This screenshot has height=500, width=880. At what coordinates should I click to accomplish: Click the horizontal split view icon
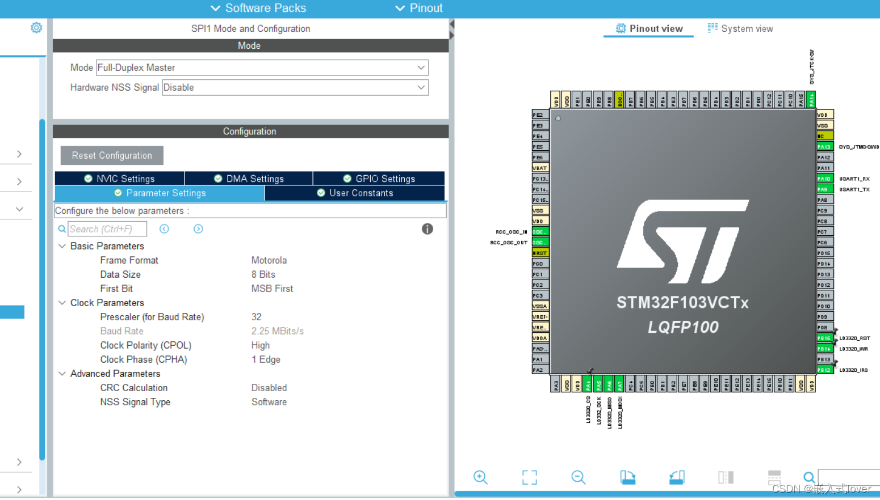[x=774, y=477]
